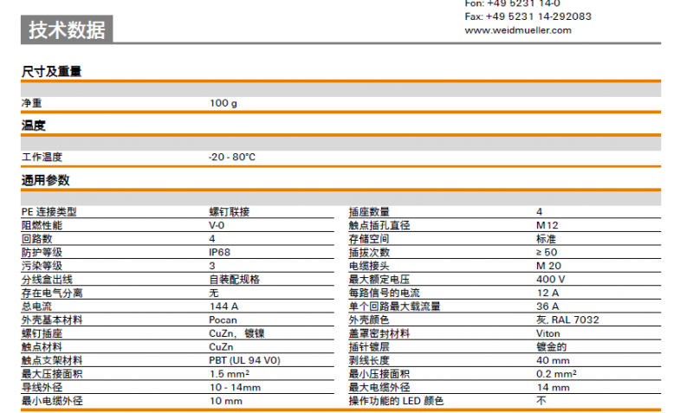Click the 温度 section heading
693x413 pixels.
pyautogui.click(x=34, y=126)
